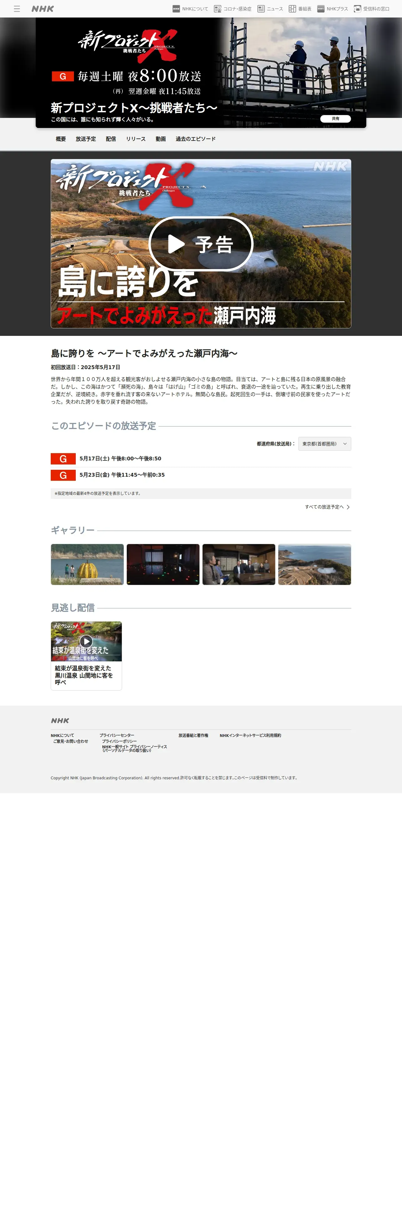Open NHKプラス header icon link
Image resolution: width=402 pixels, height=1208 pixels.
pyautogui.click(x=332, y=9)
